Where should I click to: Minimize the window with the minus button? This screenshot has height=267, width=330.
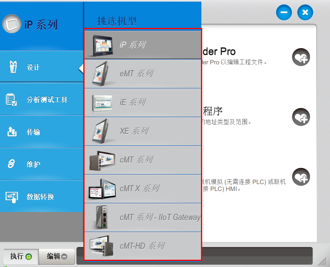click(x=284, y=13)
